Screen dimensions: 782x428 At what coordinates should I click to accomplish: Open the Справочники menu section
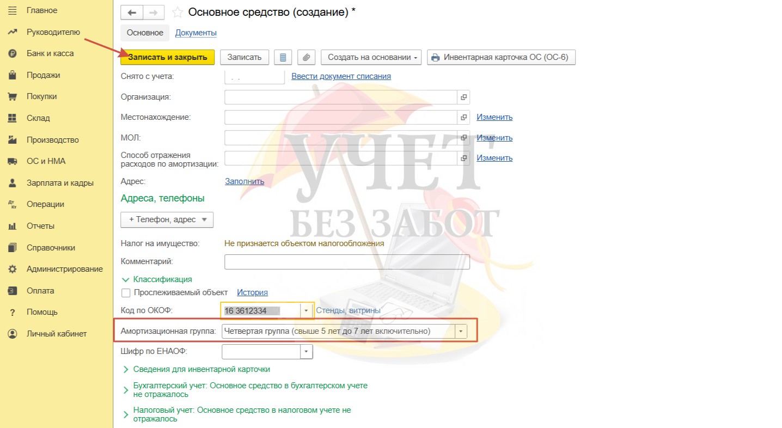51,248
